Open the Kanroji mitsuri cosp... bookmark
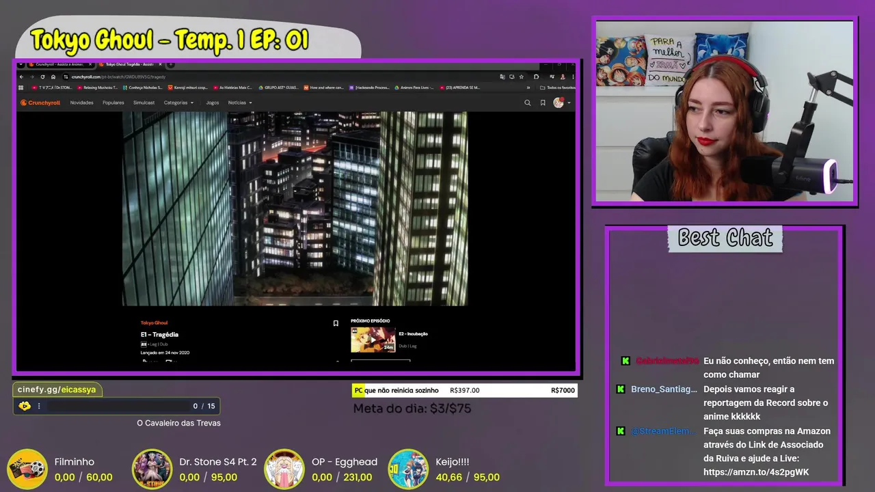Screen dimensions: 875x492 [x=187, y=87]
